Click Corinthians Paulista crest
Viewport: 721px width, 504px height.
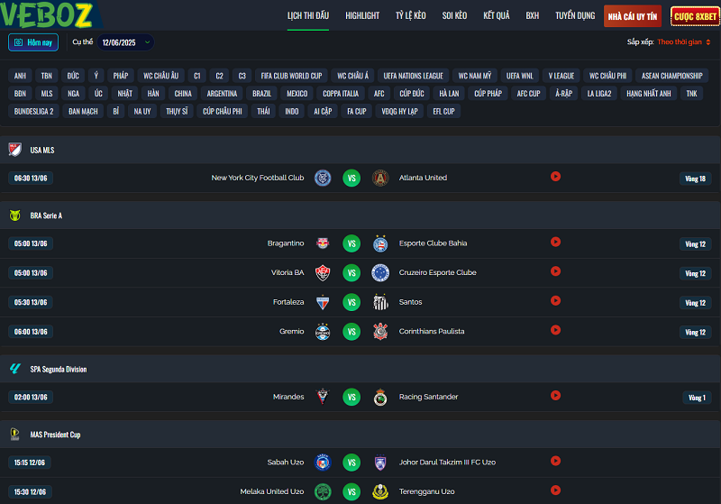[380, 332]
